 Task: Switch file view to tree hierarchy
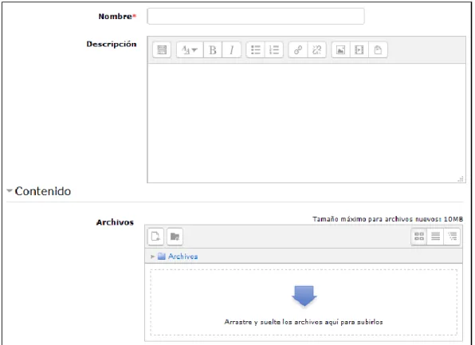(x=452, y=237)
